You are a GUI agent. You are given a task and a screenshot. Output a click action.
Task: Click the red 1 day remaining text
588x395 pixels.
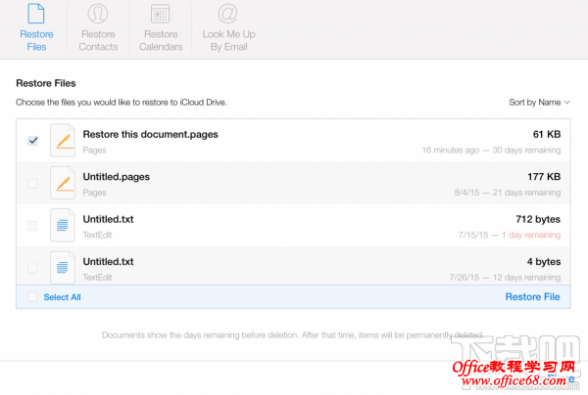pyautogui.click(x=531, y=235)
